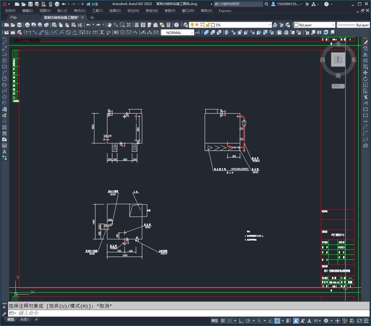The height and width of the screenshot is (326, 371).
Task: Click the keyword search box in title bar
Action: click(x=238, y=4)
